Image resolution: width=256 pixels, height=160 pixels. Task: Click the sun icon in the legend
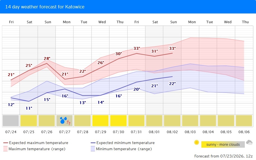coord(197,142)
